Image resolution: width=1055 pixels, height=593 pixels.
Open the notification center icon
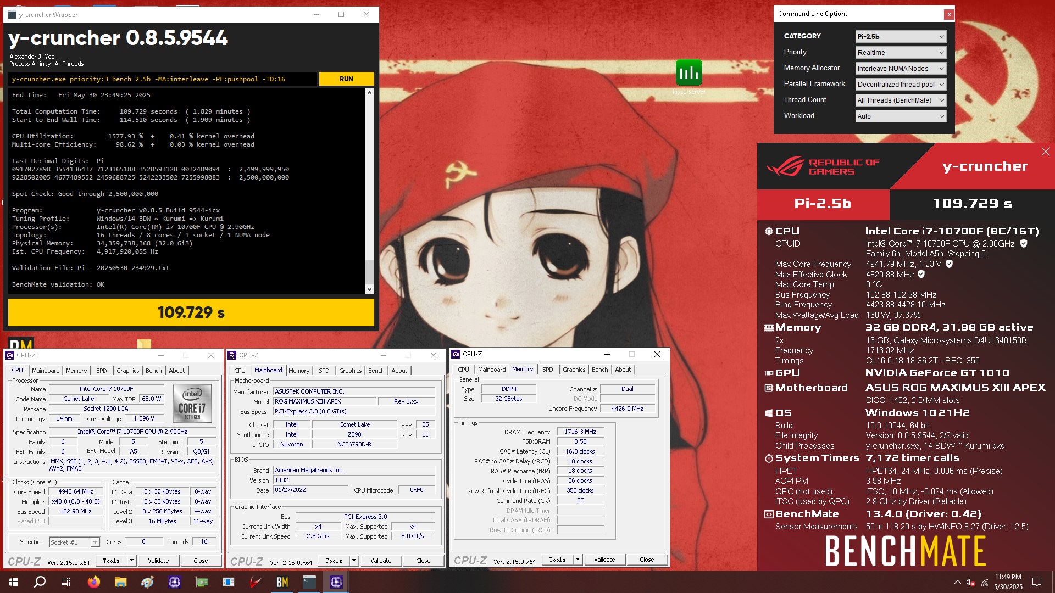coord(1037,582)
